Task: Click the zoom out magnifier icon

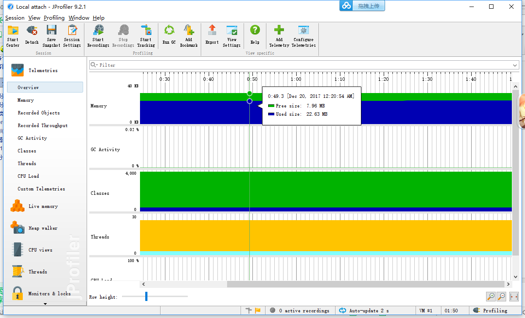Action: pyautogui.click(x=501, y=297)
